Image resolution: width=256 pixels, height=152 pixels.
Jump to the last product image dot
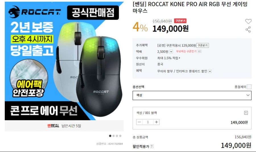[x=120, y=136]
